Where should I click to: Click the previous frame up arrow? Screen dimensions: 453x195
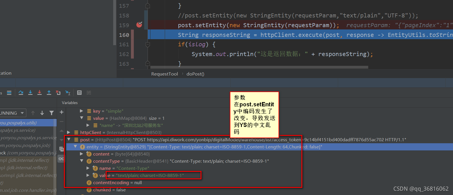pyautogui.click(x=33, y=113)
